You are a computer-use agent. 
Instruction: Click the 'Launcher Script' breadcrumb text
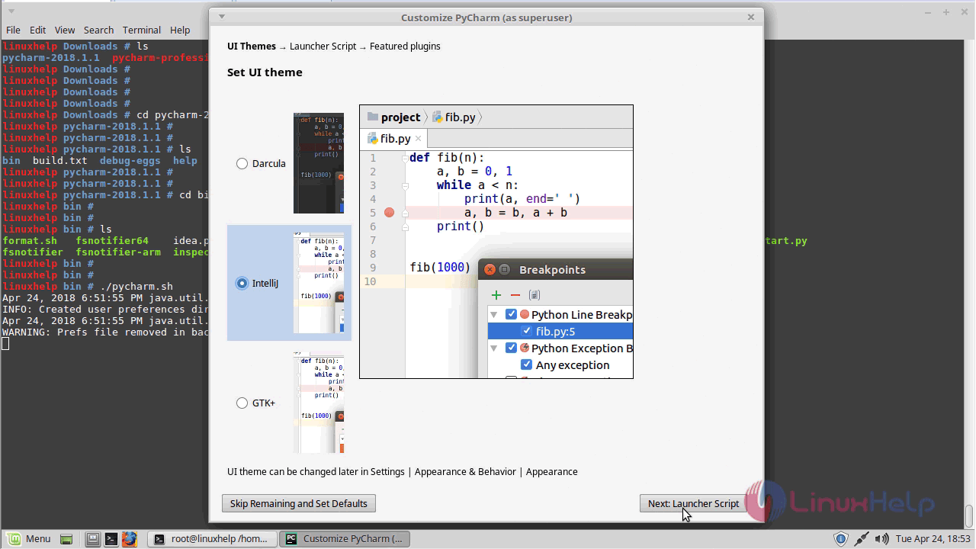pos(323,46)
